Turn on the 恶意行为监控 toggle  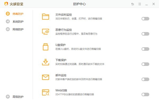click(145, 34)
